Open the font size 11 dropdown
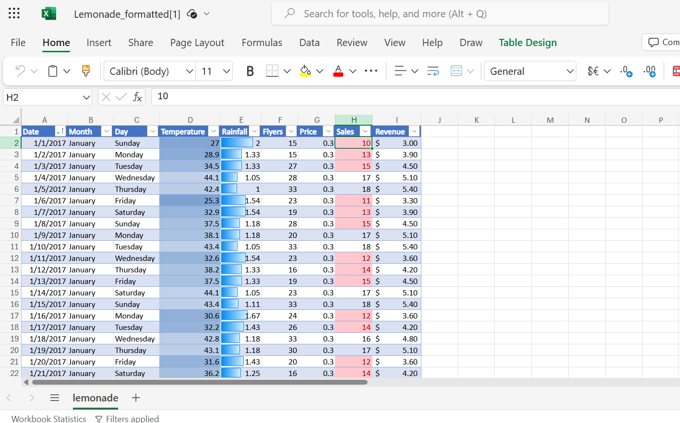This screenshot has height=423, width=680. coord(227,71)
